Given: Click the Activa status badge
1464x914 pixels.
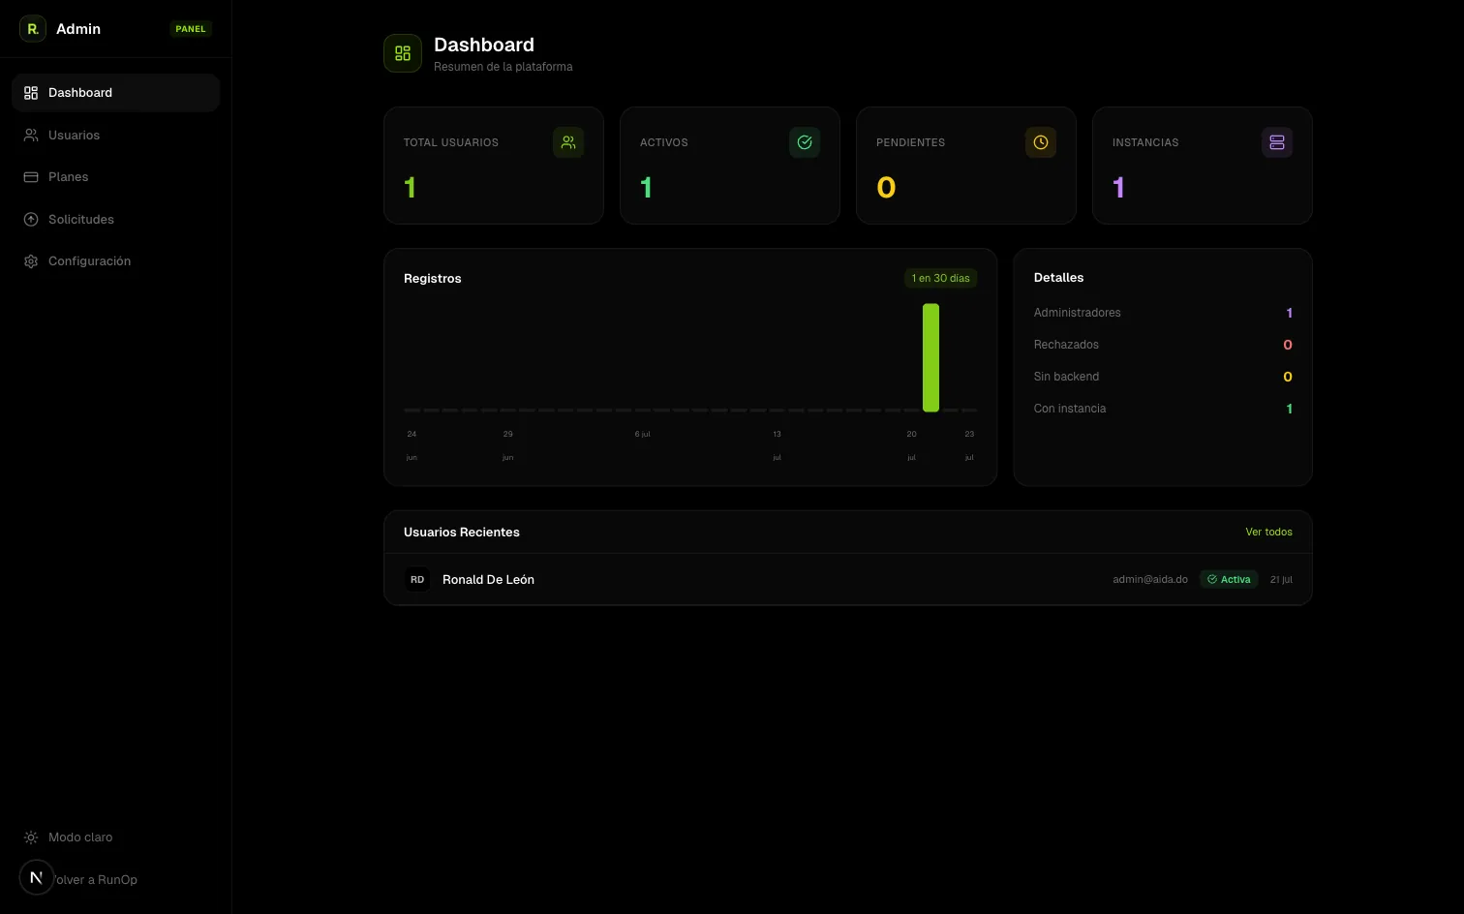Looking at the screenshot, I should tap(1229, 580).
